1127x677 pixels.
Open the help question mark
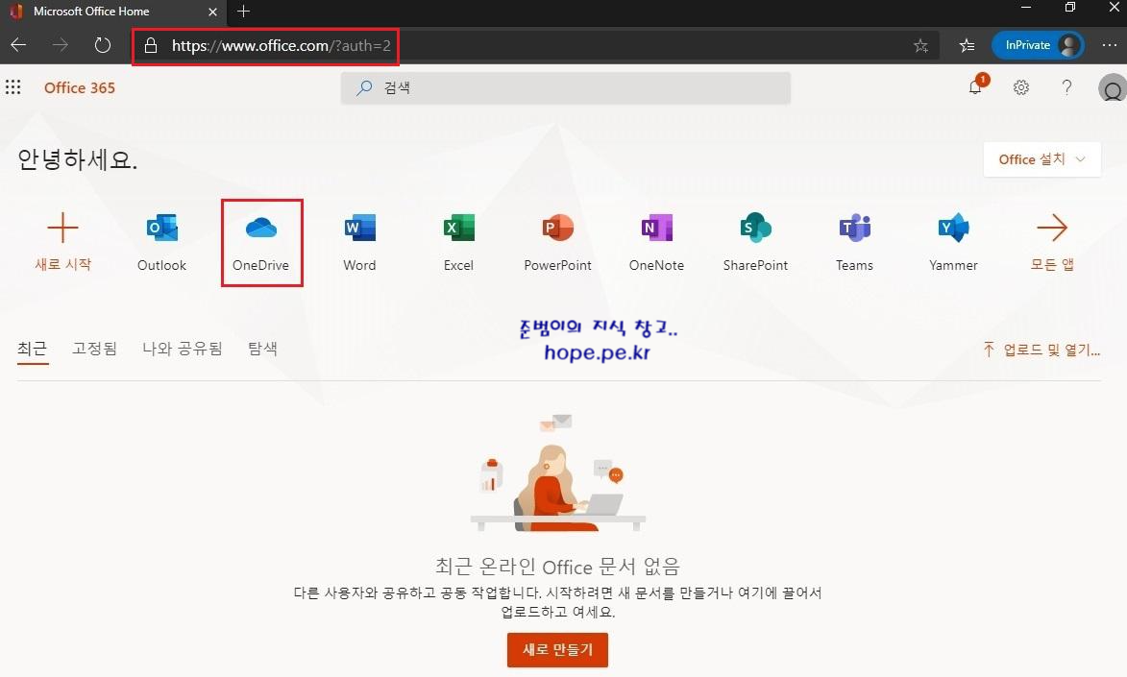[x=1066, y=87]
